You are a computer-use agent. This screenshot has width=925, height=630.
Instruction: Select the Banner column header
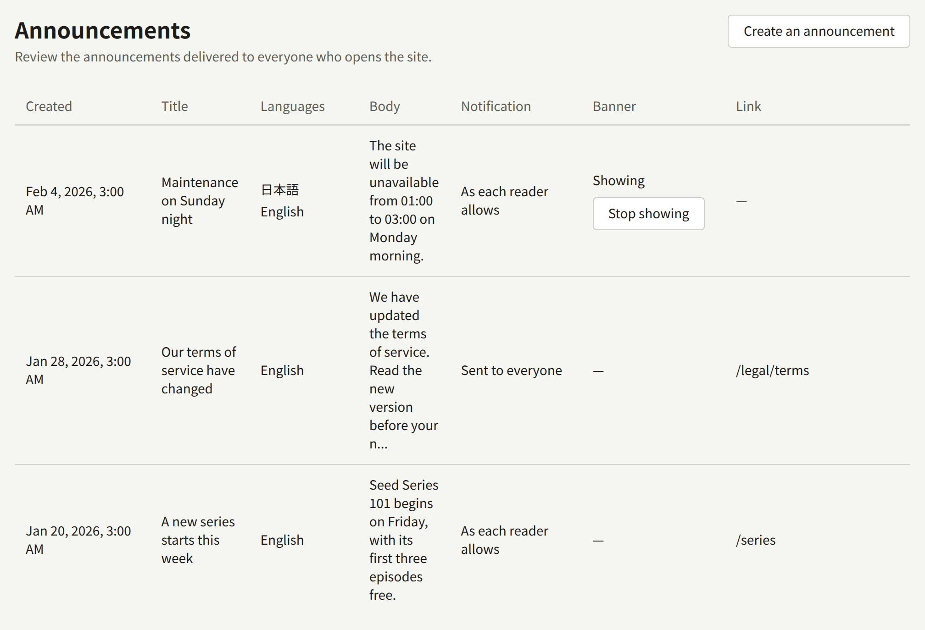614,106
